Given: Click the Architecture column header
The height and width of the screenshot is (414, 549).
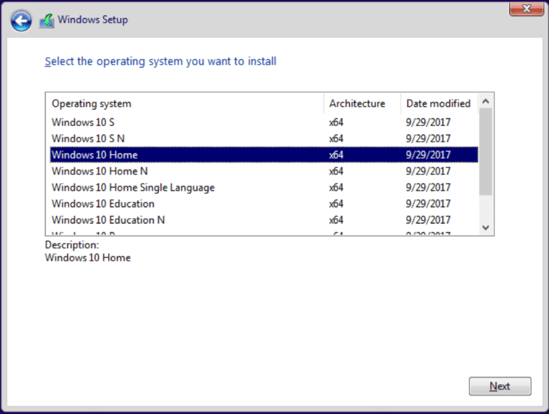Looking at the screenshot, I should (357, 104).
